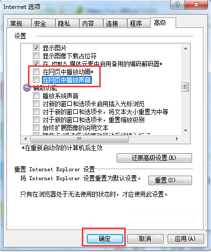The width and height of the screenshot is (211, 252).
Task: Click 还原高级设置 button
Action: pos(154,158)
